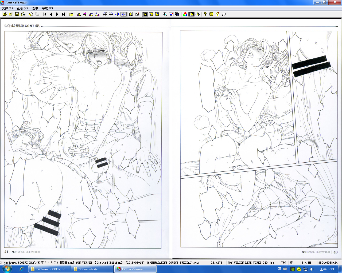Open the 文件(F) menu

click(7, 8)
